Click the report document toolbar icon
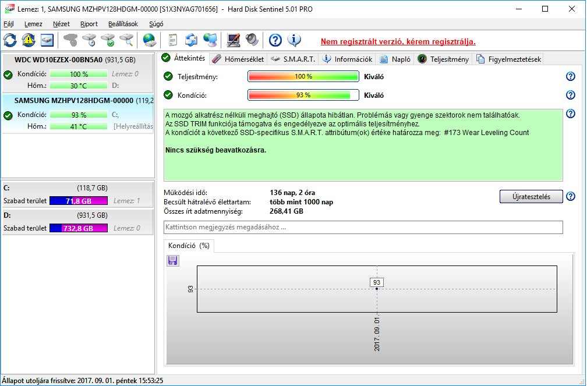The height and width of the screenshot is (386, 587). click(172, 40)
